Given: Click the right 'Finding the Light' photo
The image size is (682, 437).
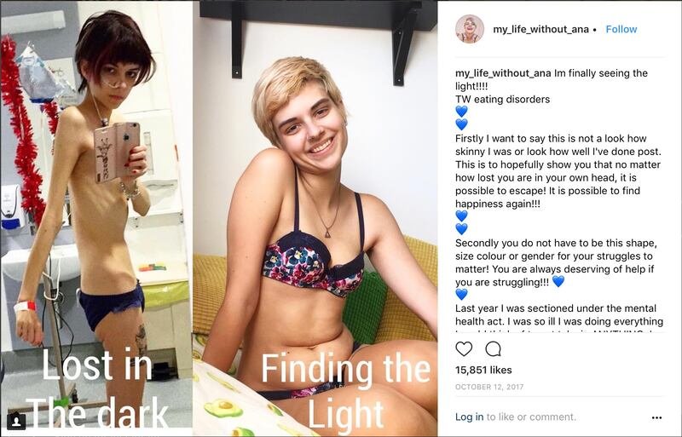Looking at the screenshot, I should [315, 218].
